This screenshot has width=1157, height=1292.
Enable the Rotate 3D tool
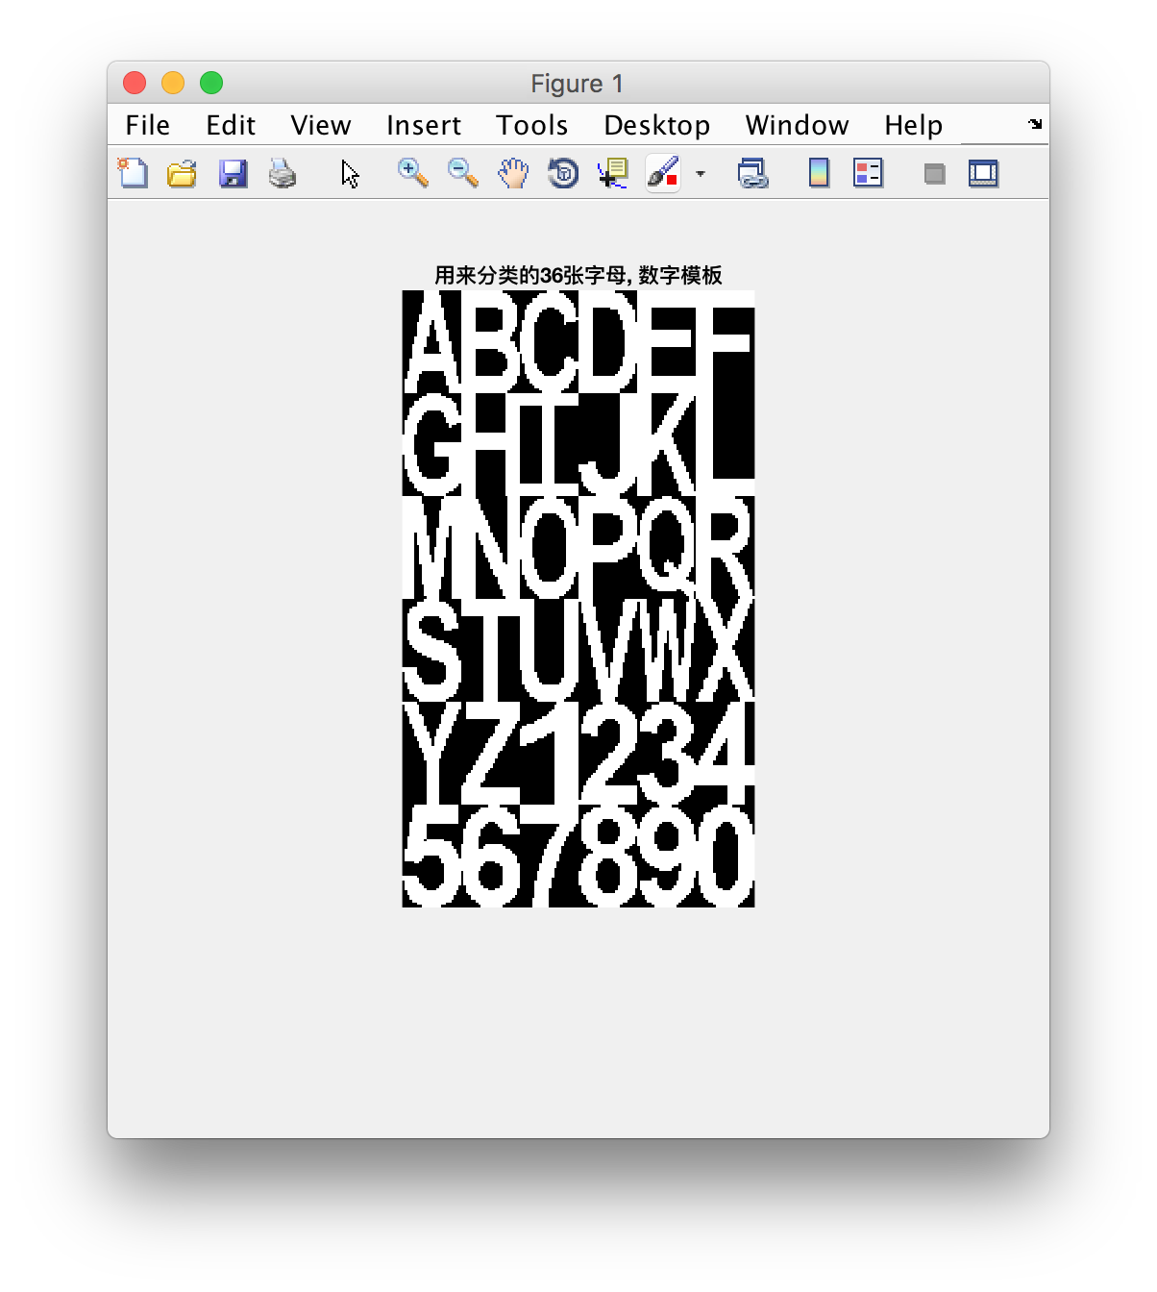click(x=563, y=173)
